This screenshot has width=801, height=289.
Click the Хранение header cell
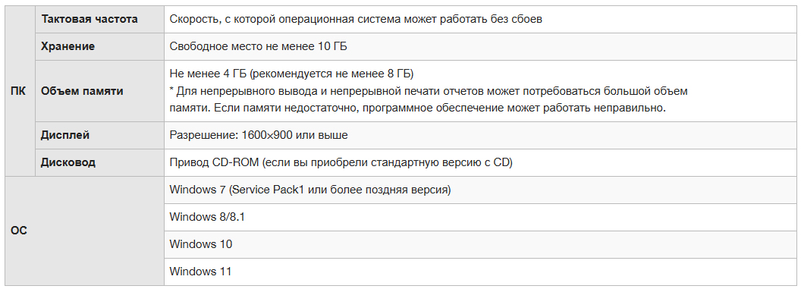(x=99, y=46)
